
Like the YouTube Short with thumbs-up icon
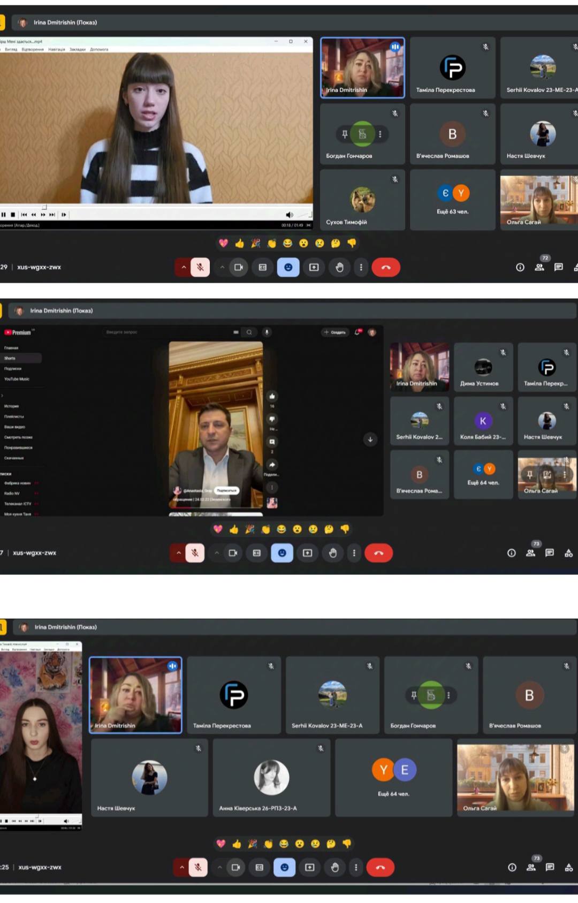point(272,397)
